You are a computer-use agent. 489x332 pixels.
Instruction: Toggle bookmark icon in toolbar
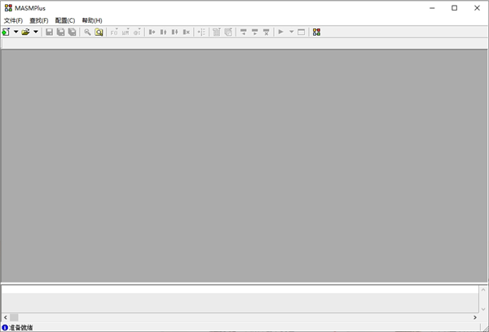[152, 32]
